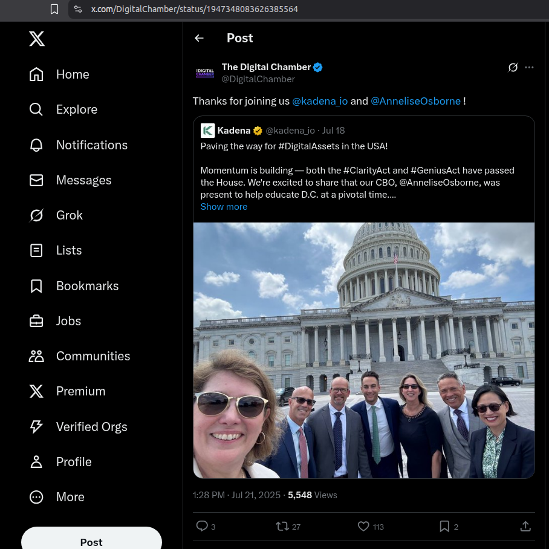Viewport: 549px width, 549px height.
Task: Open the More circle icon
Action: 36,497
